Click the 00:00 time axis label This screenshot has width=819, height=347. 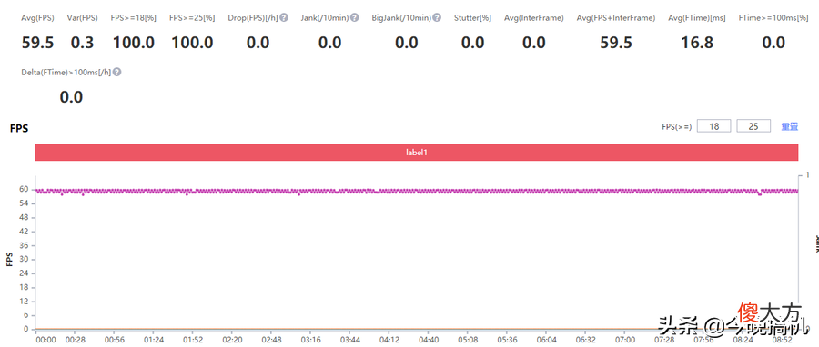(x=45, y=340)
